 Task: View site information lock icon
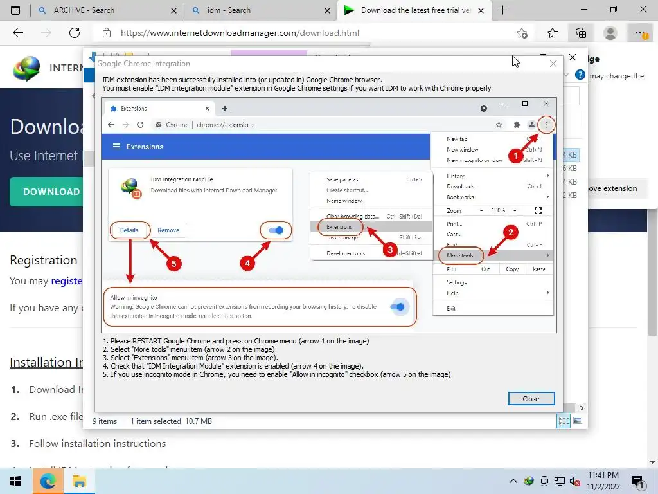pos(107,33)
